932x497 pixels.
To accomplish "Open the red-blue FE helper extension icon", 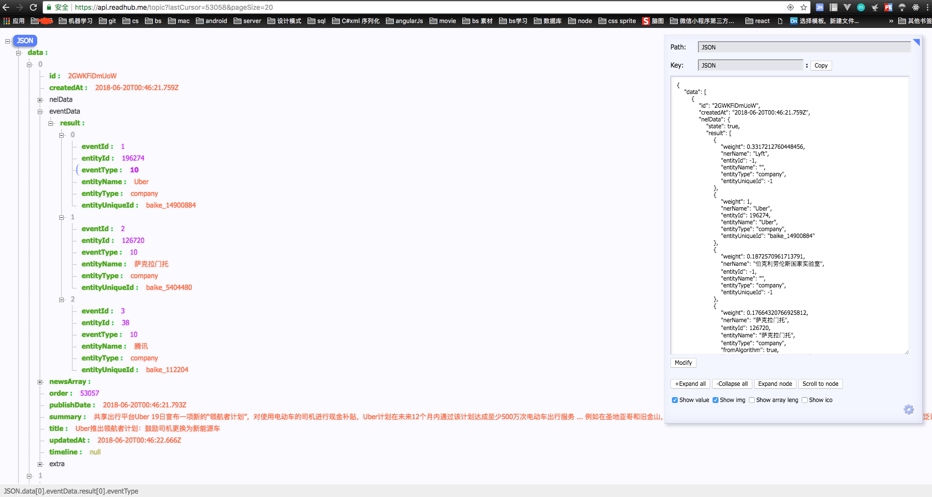I will point(888,7).
